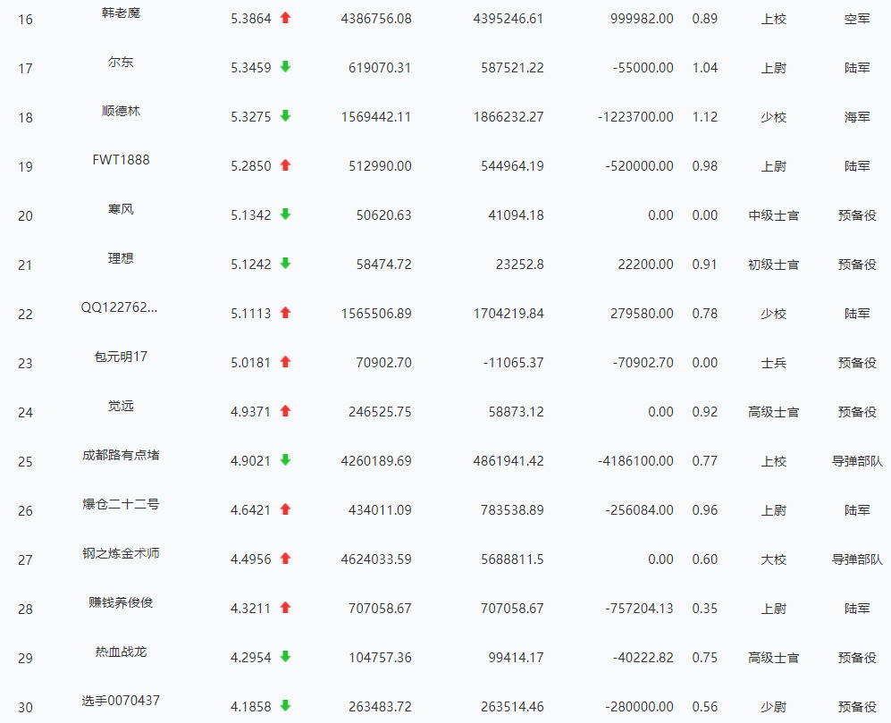The height and width of the screenshot is (723, 891).
Task: Click the value 999982.00
Action: 643,19
